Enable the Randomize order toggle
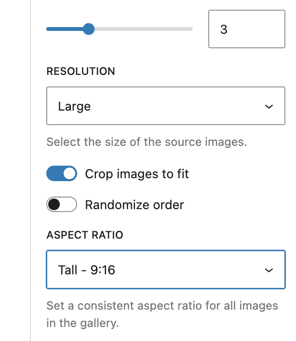The width and height of the screenshot is (296, 341). coord(62,205)
